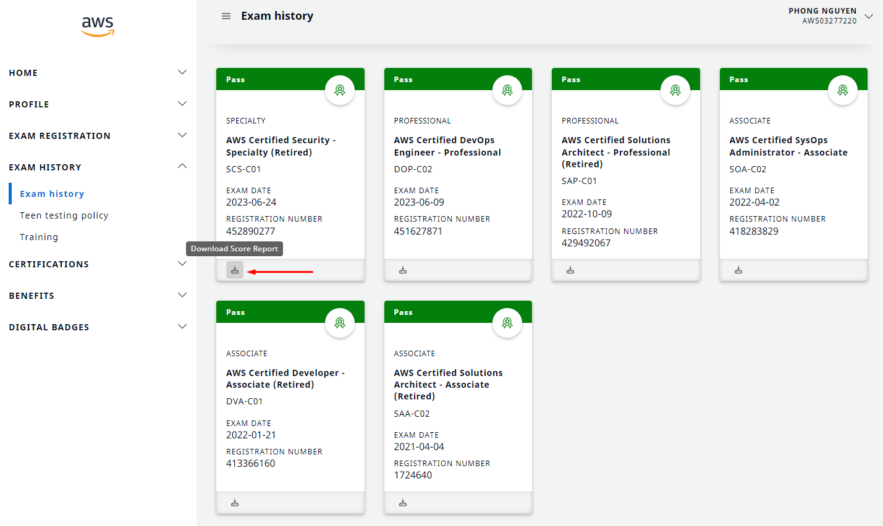Open the Phong Nguyen account dropdown

868,16
